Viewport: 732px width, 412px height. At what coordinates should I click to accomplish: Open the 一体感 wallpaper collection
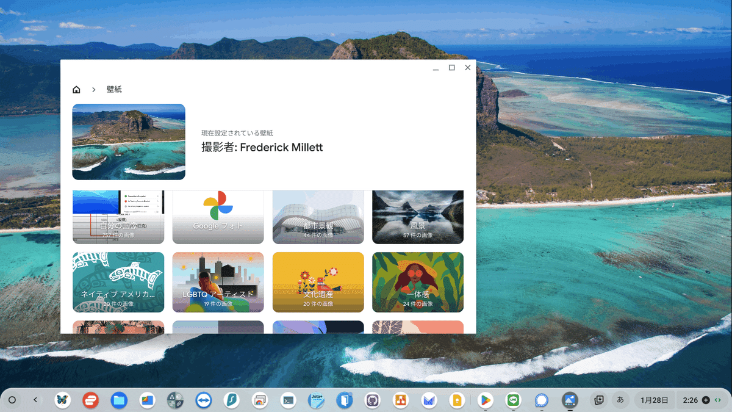pyautogui.click(x=418, y=282)
